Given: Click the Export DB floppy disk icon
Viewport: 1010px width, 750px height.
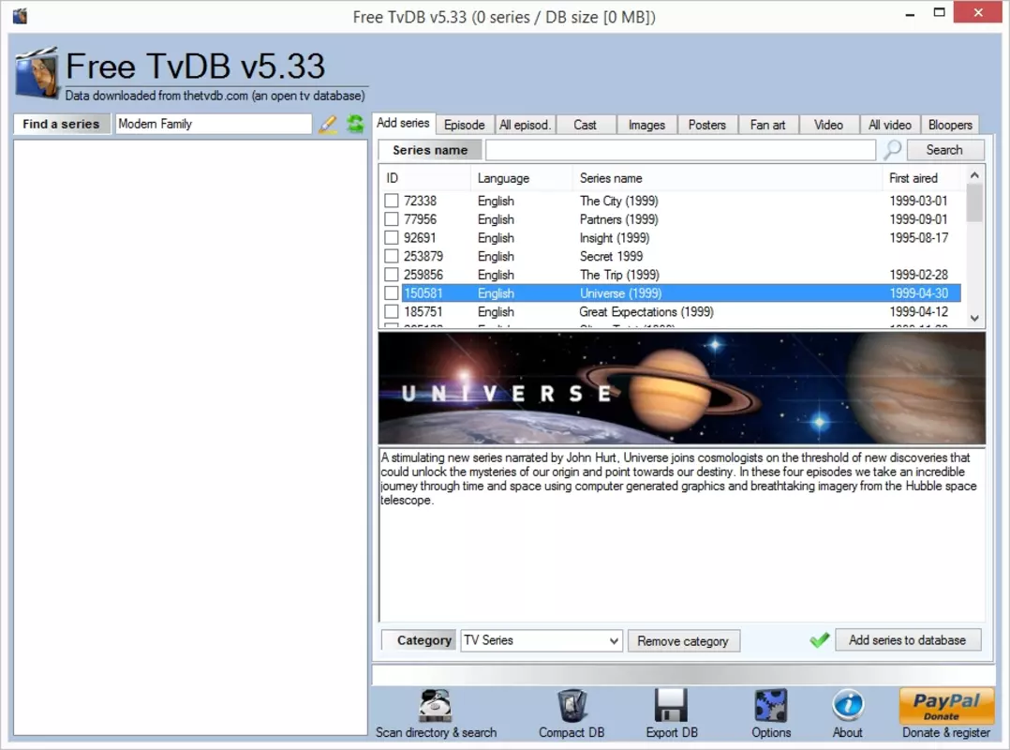Looking at the screenshot, I should point(671,706).
